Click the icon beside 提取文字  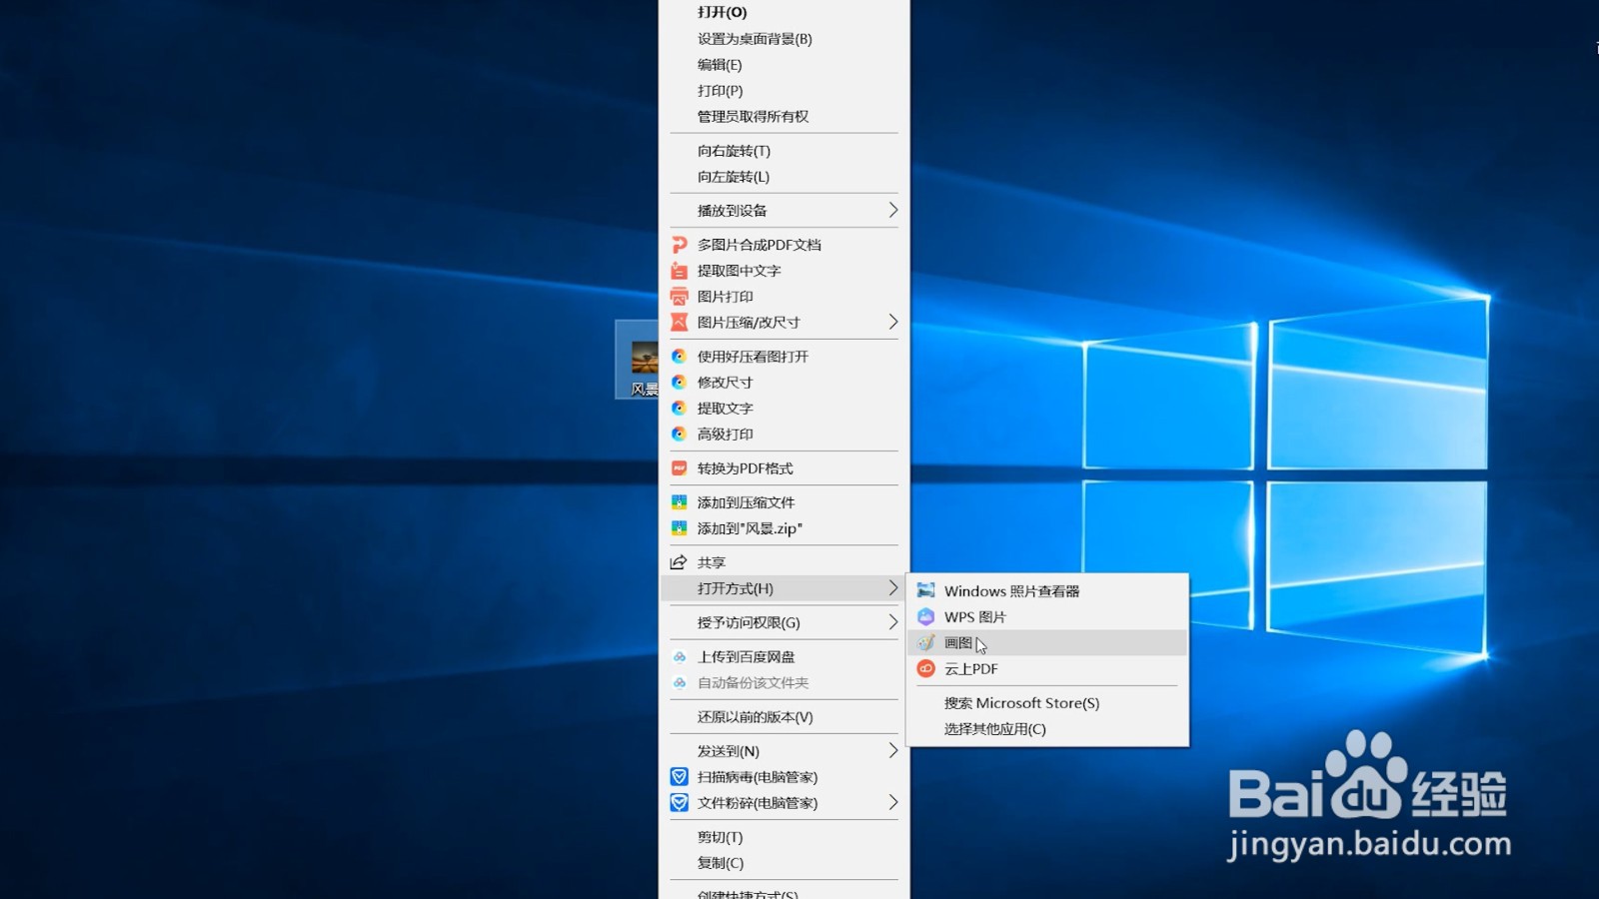point(679,409)
